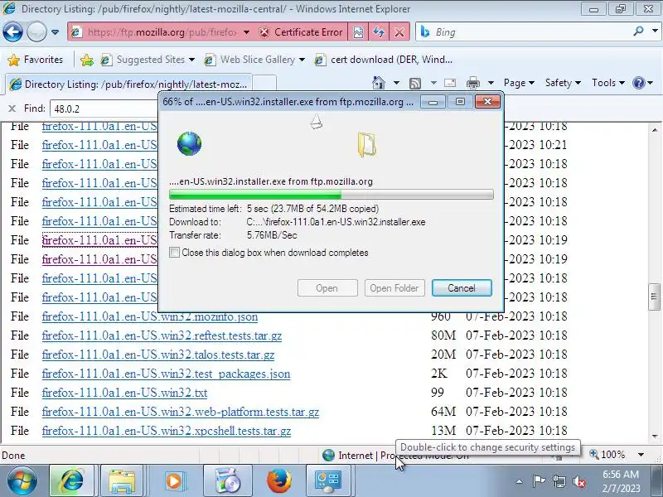The height and width of the screenshot is (497, 663).
Task: Open the cert download favorites link
Action: 384,60
